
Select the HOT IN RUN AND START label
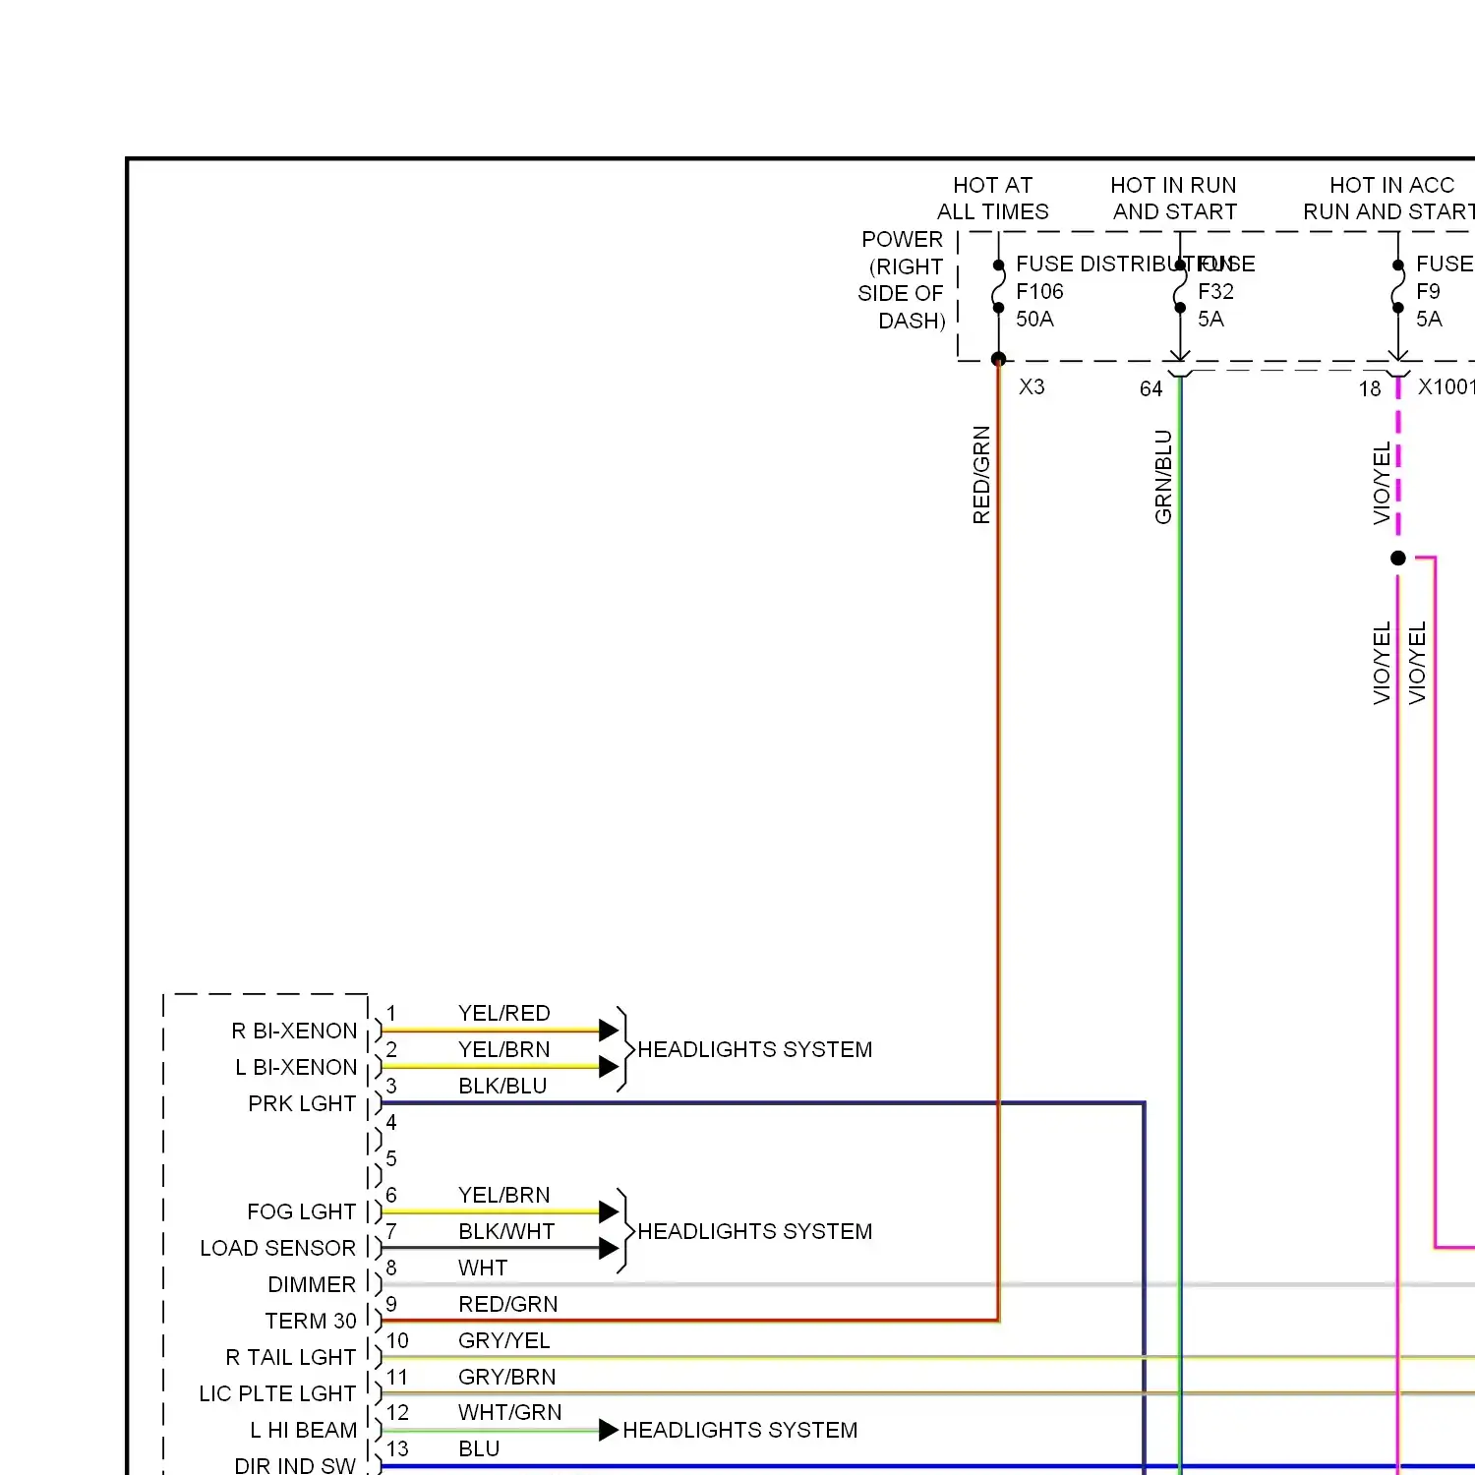(1174, 199)
